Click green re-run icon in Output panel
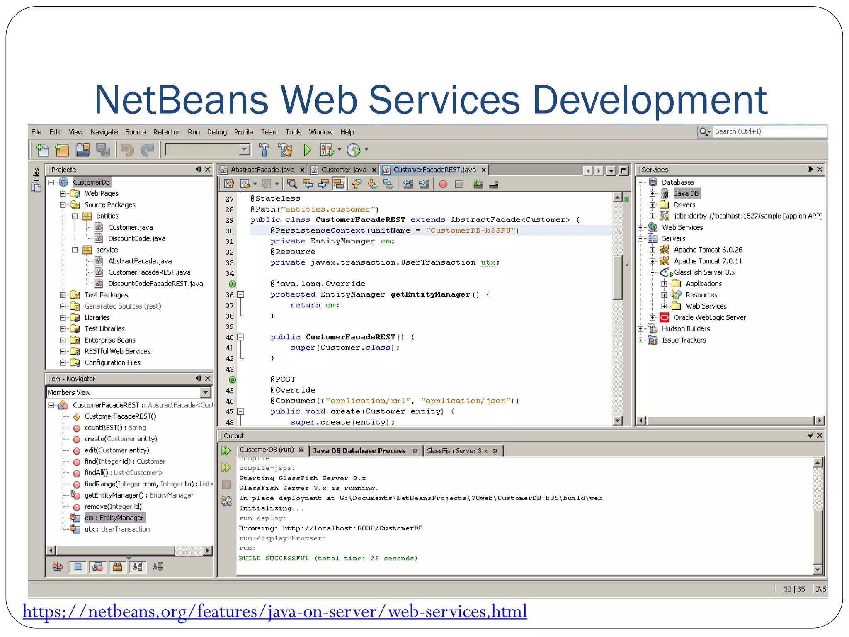The image size is (849, 637). (226, 450)
